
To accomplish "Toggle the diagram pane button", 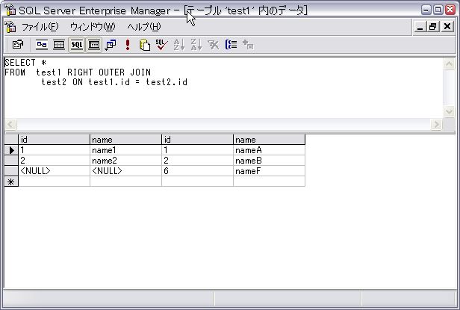I will (x=42, y=45).
